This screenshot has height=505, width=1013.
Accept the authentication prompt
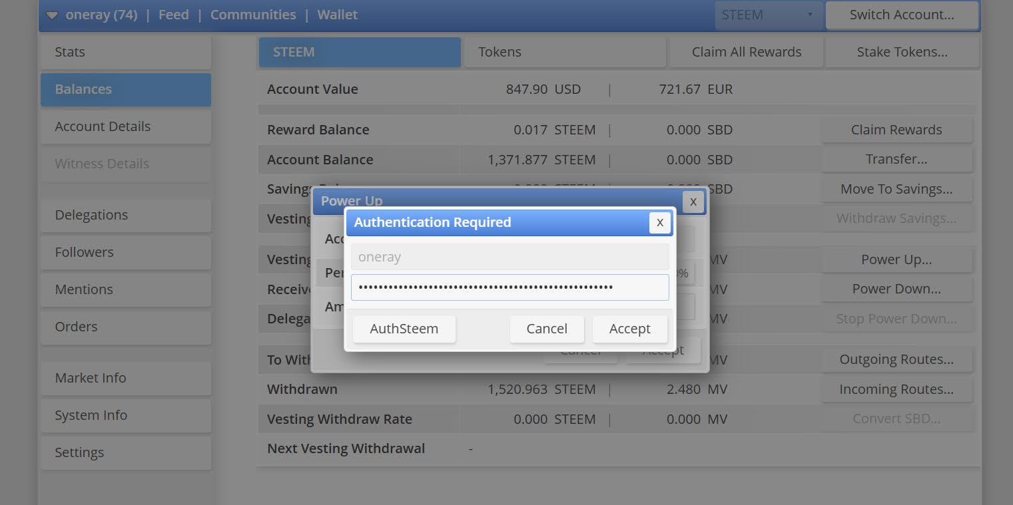tap(629, 329)
